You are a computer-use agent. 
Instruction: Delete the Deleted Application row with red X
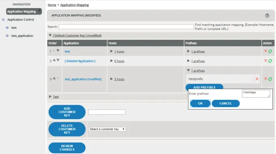pos(265,61)
